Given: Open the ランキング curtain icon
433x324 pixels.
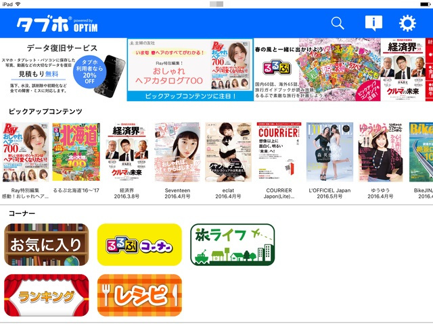Looking at the screenshot, I should [x=47, y=295].
